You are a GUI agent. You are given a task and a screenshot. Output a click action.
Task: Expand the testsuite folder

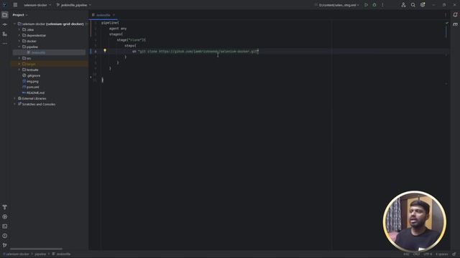(x=19, y=70)
